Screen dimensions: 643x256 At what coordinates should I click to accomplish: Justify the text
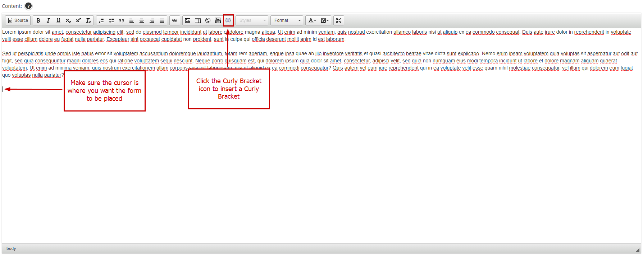[x=162, y=20]
